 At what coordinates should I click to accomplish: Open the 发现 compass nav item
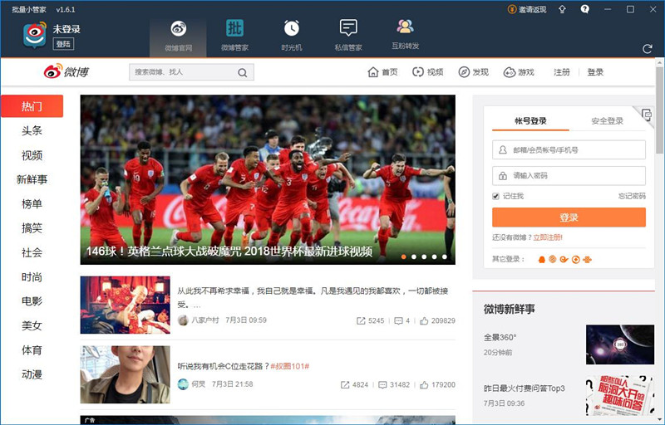coord(473,72)
